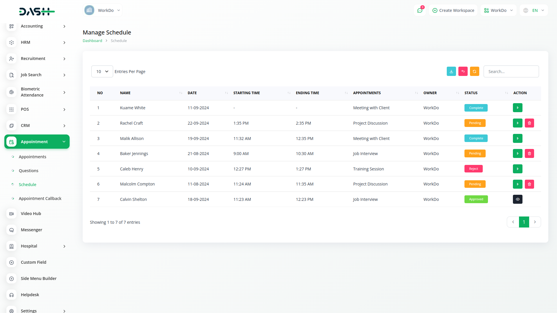Click the pink back arrow icon button
The height and width of the screenshot is (313, 557).
click(463, 71)
